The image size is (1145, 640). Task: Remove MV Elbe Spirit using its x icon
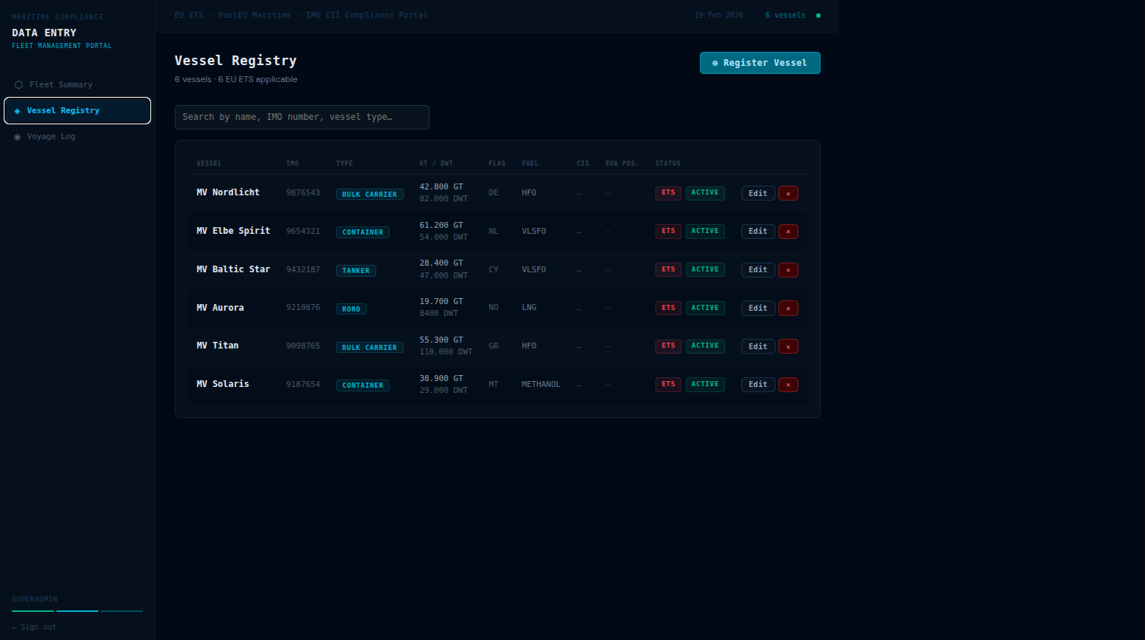coord(788,232)
